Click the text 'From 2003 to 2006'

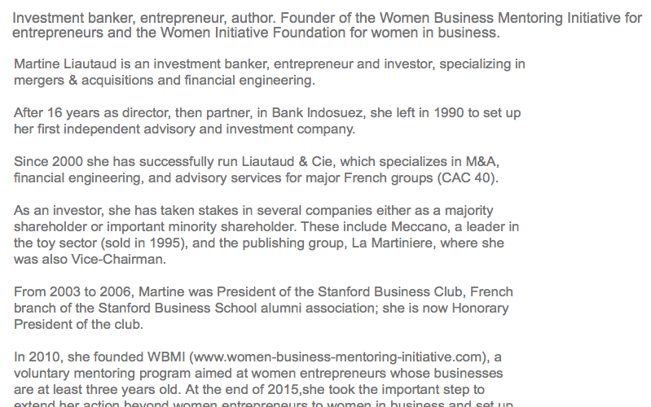73,292
